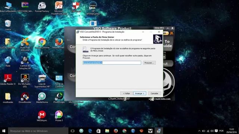Open Microsoft Edge from the taskbar
The image size is (239, 134).
(90, 131)
